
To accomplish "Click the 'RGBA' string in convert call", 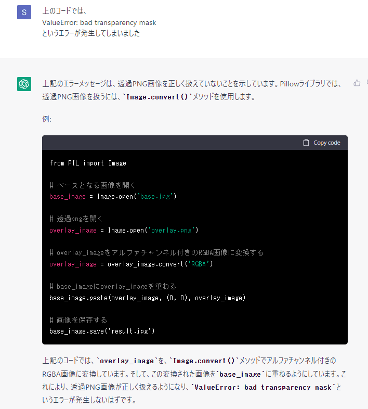I will tap(199, 264).
